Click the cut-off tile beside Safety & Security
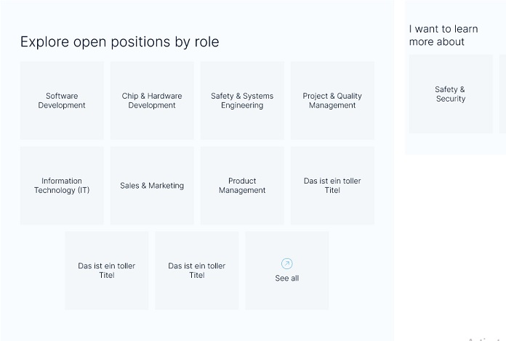Image resolution: width=506 pixels, height=341 pixels. click(x=502, y=94)
